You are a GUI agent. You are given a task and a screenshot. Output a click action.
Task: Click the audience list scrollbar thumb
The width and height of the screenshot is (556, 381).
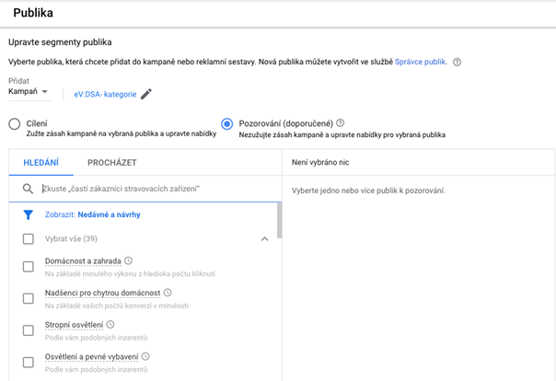[x=280, y=221]
